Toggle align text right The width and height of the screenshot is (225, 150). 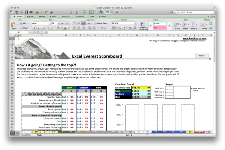[83, 28]
